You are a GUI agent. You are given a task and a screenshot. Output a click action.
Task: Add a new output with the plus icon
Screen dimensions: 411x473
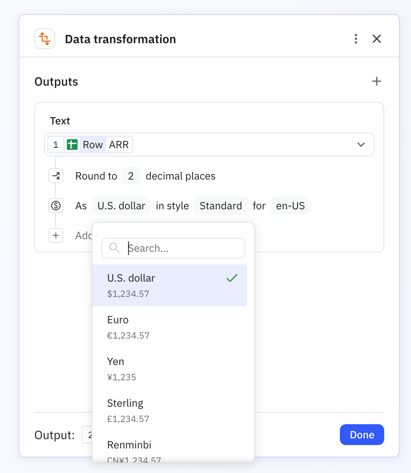click(x=377, y=81)
